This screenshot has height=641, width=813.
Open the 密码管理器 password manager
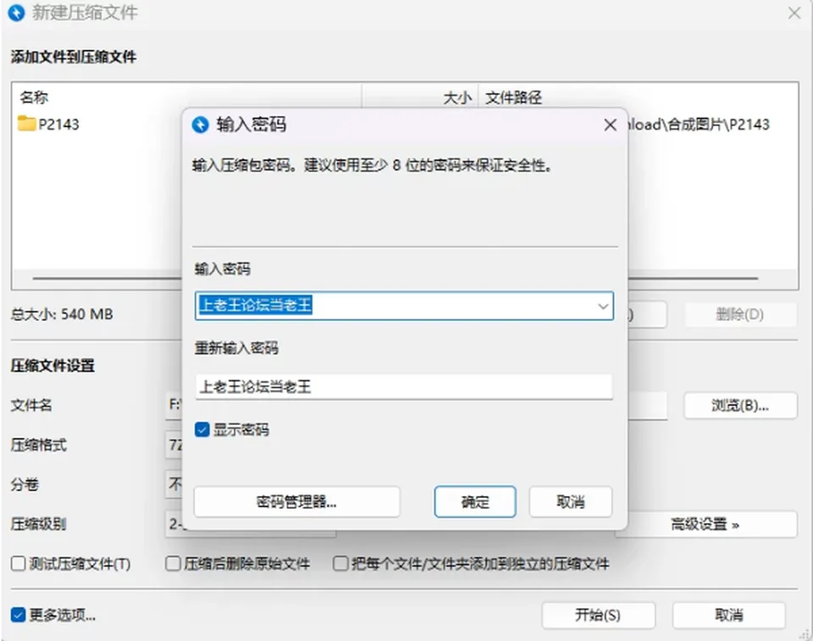coord(296,501)
